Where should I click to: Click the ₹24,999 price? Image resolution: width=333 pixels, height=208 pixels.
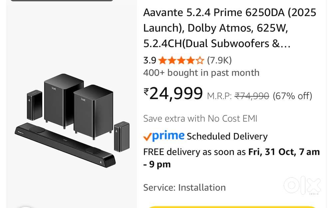[176, 94]
